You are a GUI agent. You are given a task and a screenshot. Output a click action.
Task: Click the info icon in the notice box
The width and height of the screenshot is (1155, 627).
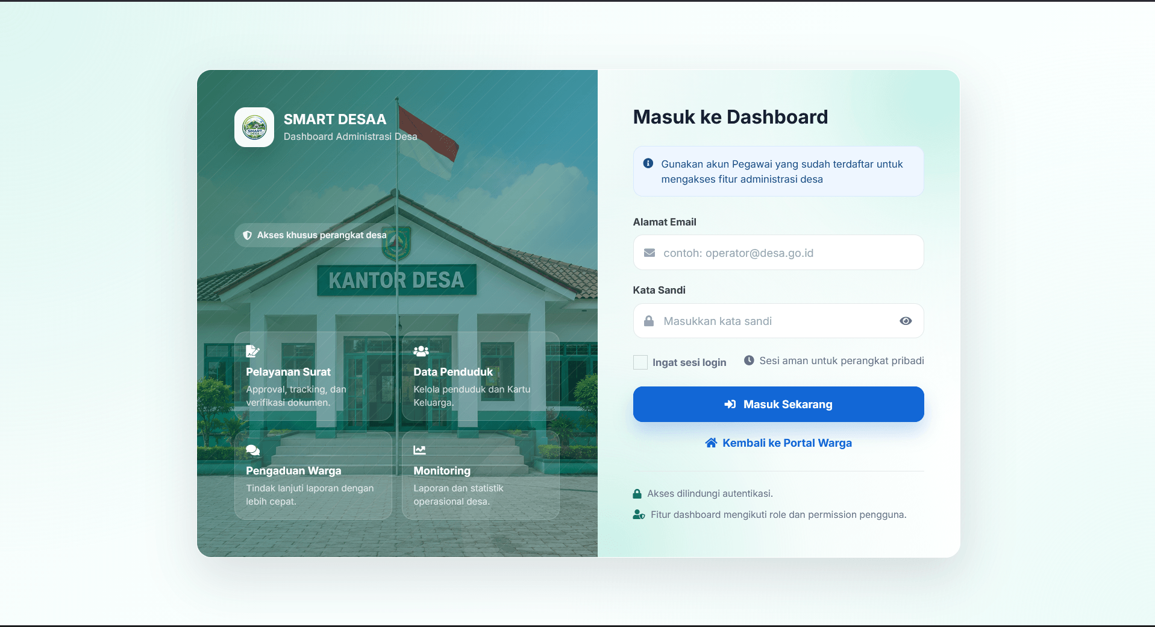coord(648,163)
